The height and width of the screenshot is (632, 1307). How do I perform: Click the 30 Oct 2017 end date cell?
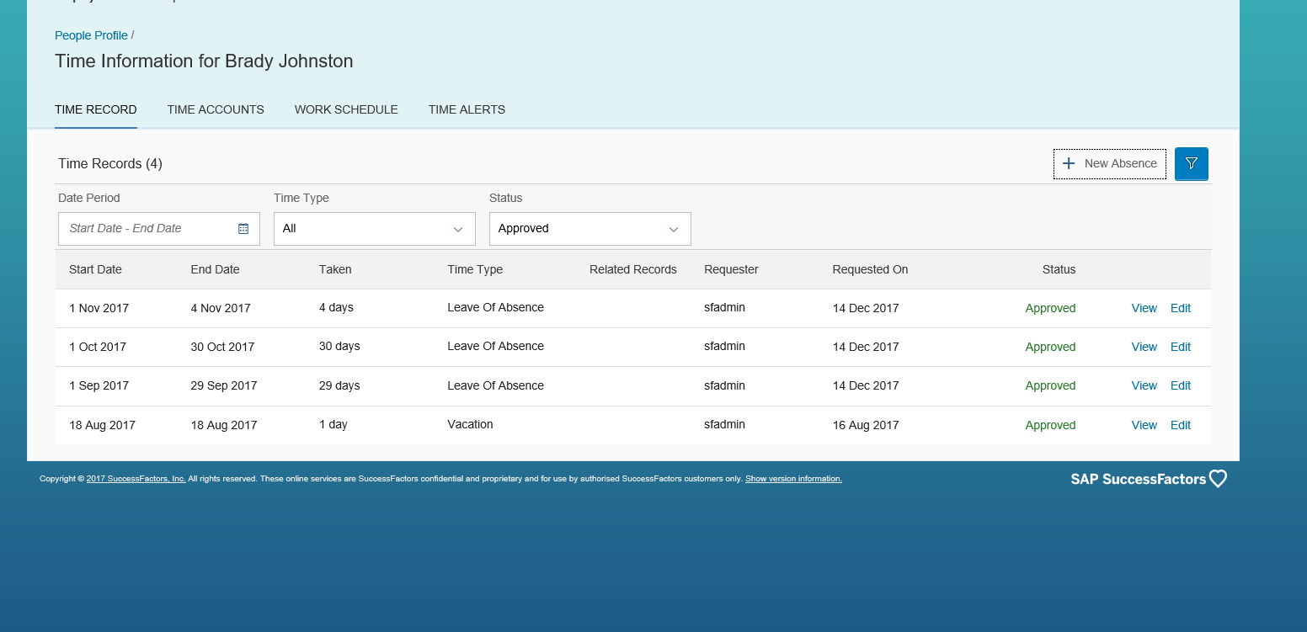point(222,347)
